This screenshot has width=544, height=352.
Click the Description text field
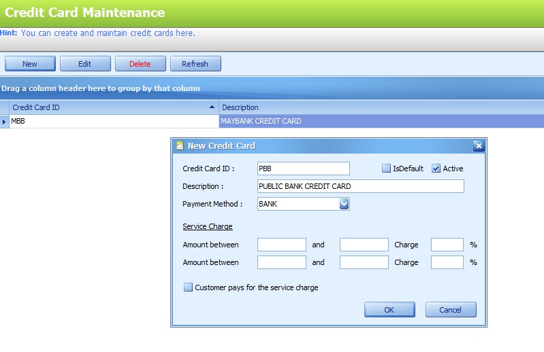pos(360,186)
